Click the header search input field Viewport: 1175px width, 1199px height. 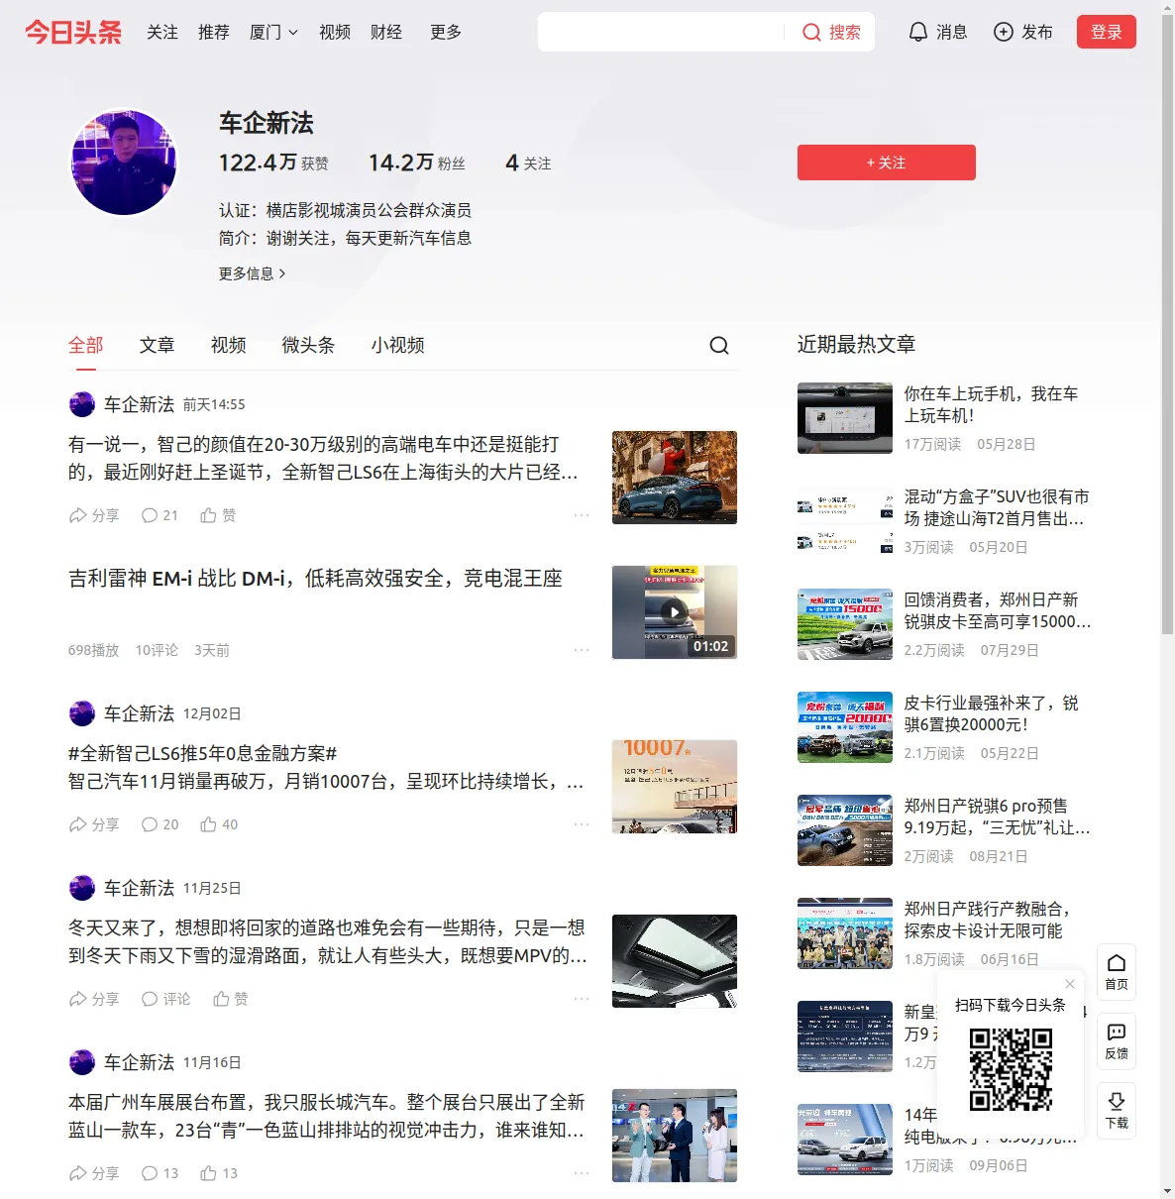click(x=661, y=32)
